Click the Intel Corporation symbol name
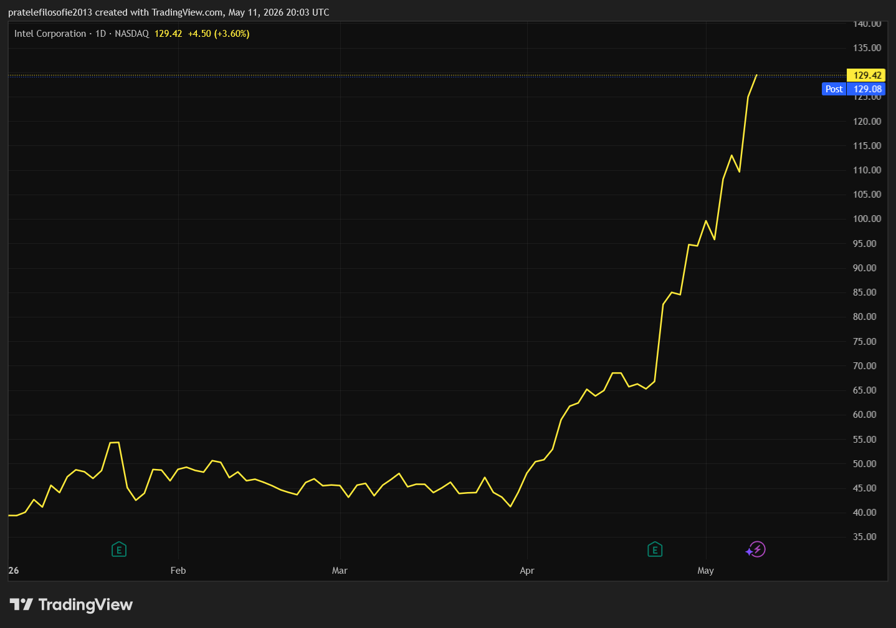 pyautogui.click(x=50, y=34)
